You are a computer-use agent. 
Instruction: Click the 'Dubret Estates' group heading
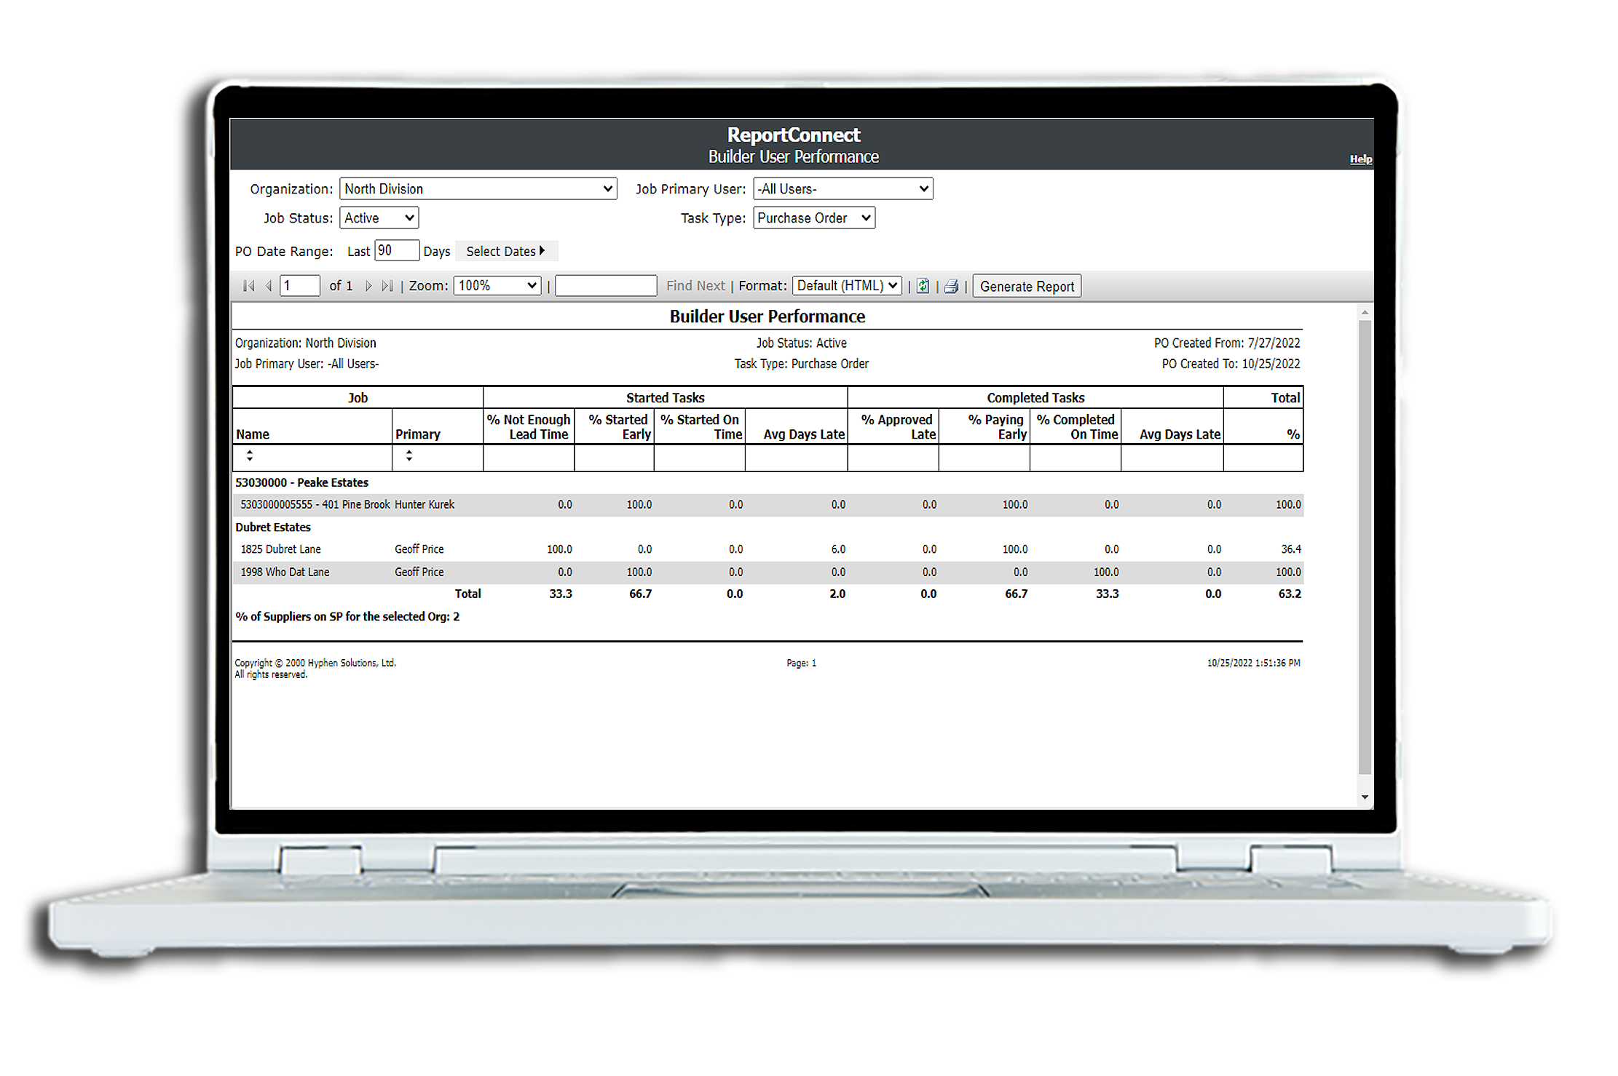coord(273,527)
